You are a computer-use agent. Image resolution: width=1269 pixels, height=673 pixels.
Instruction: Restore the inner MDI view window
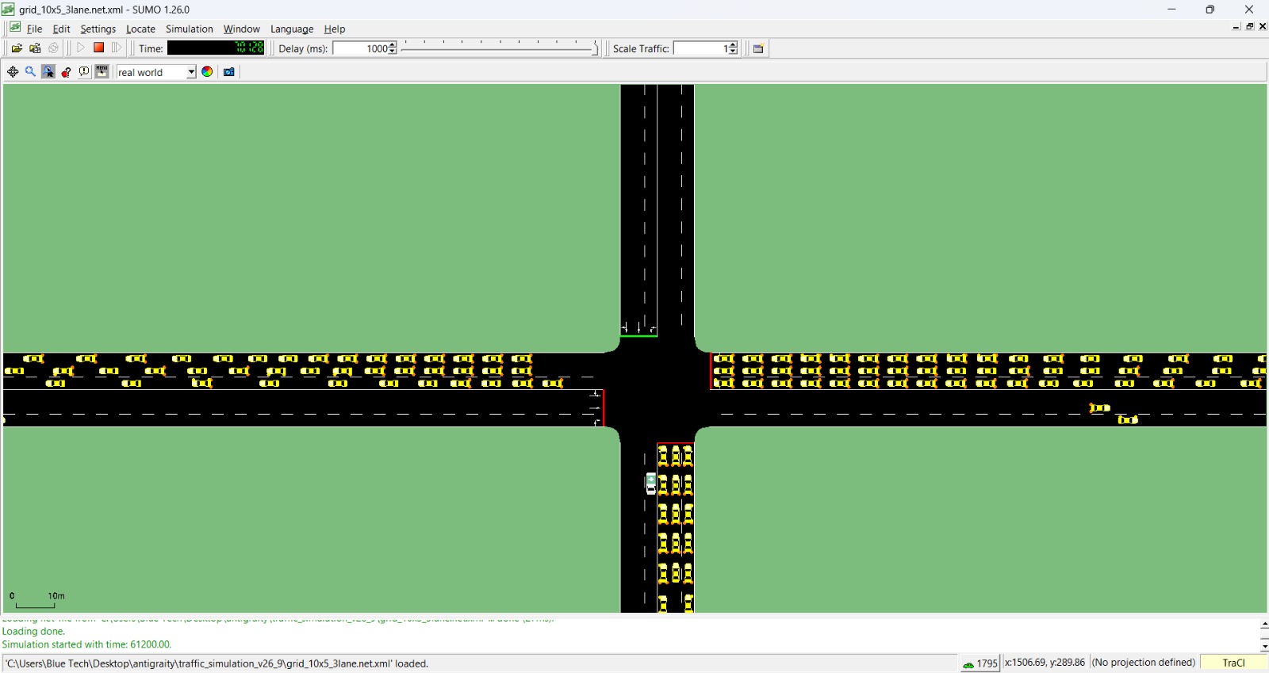coord(1250,27)
